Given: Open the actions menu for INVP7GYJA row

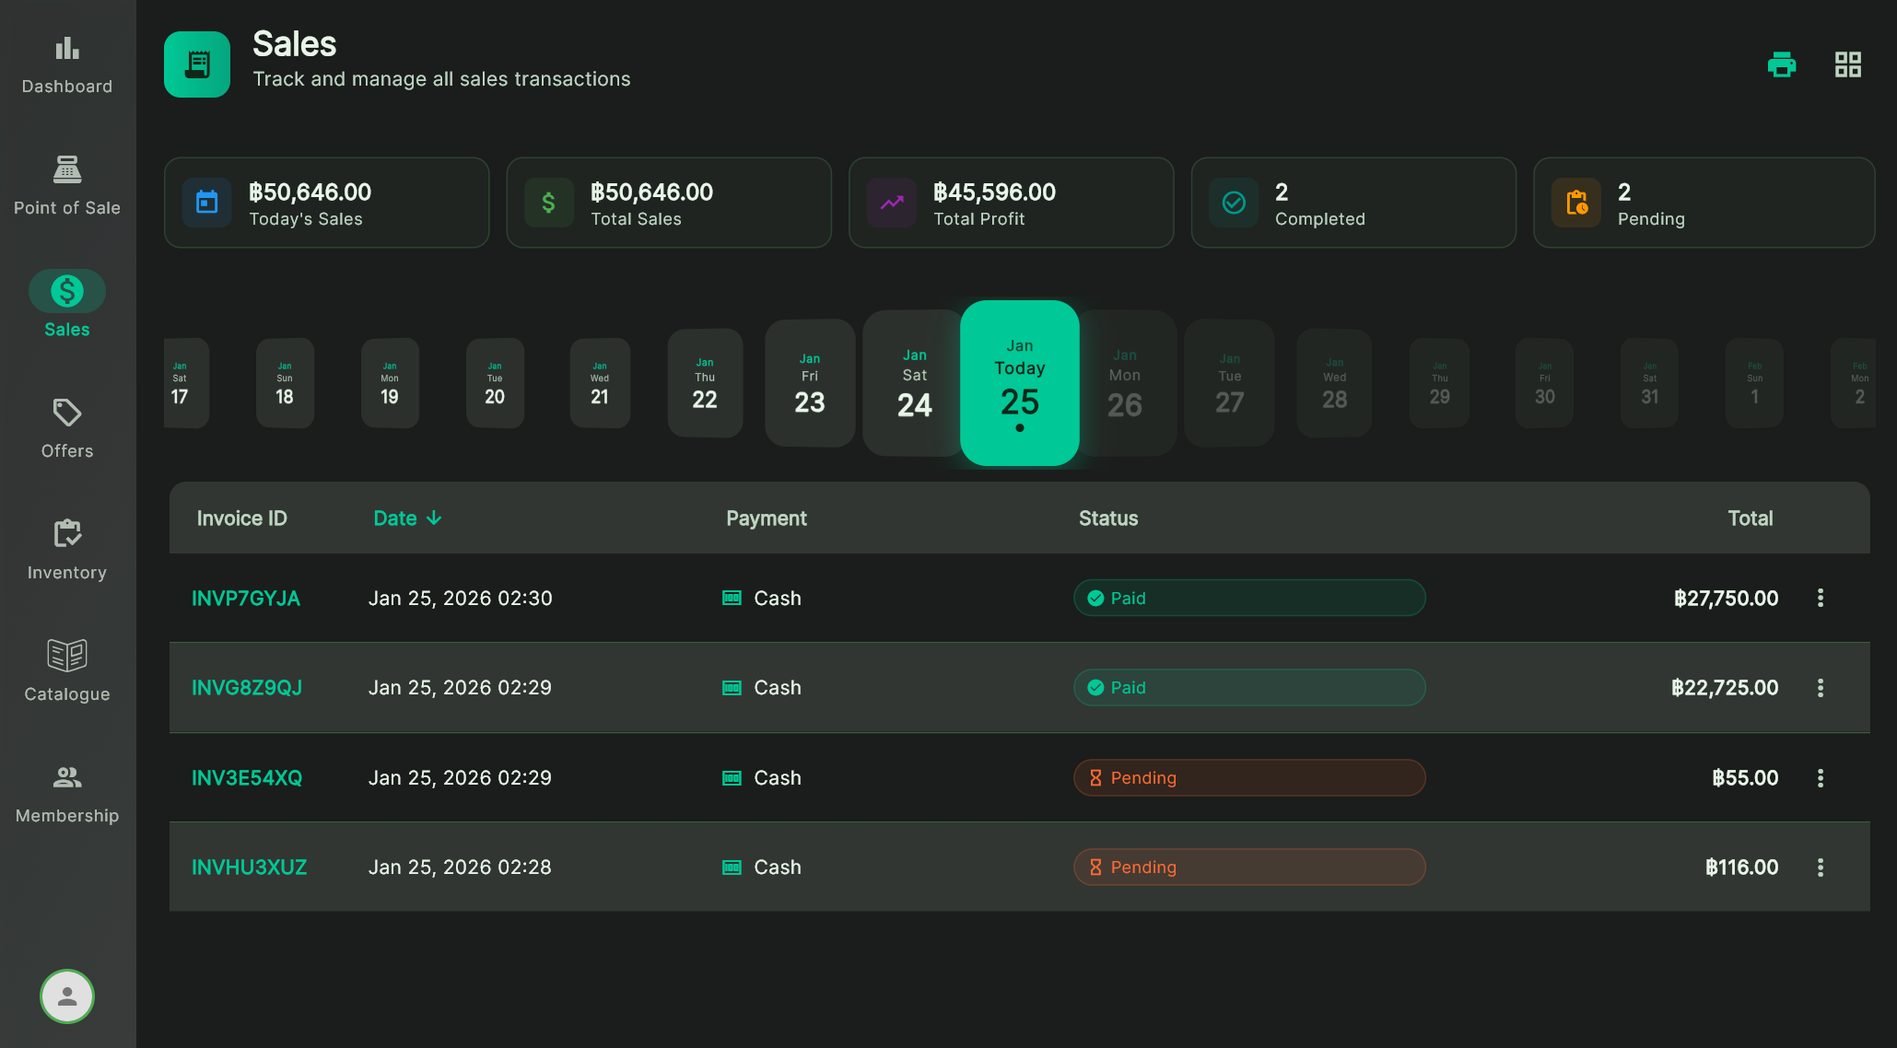Looking at the screenshot, I should coord(1821,598).
